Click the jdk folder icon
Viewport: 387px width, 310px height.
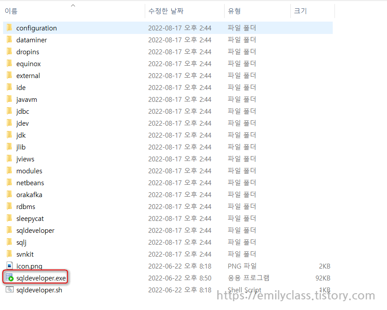pos(9,134)
